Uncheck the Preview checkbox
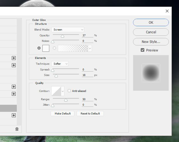179x142 pixels. (142, 50)
